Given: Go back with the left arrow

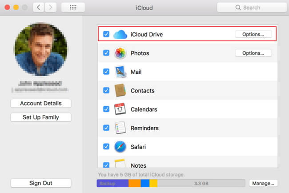Looking at the screenshot, I should (39, 8).
